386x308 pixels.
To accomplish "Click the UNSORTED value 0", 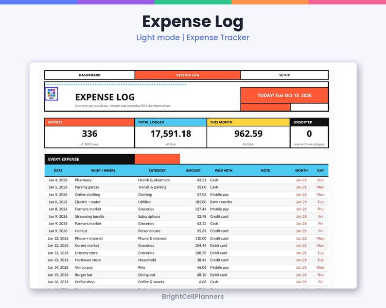I will (309, 133).
